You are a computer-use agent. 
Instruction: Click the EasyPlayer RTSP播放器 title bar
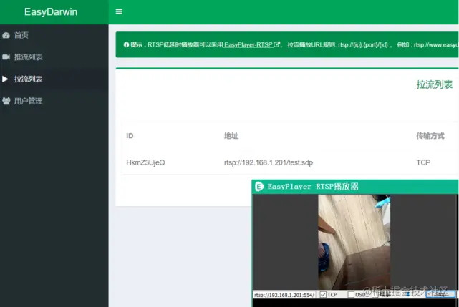[355, 187]
